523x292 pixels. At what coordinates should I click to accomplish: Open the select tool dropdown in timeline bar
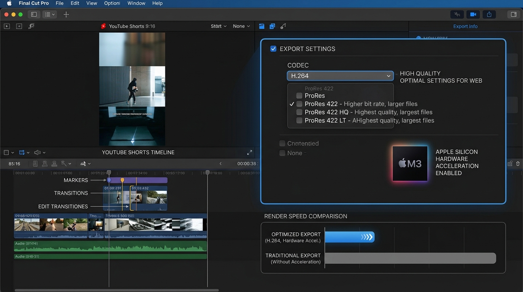coord(66,163)
